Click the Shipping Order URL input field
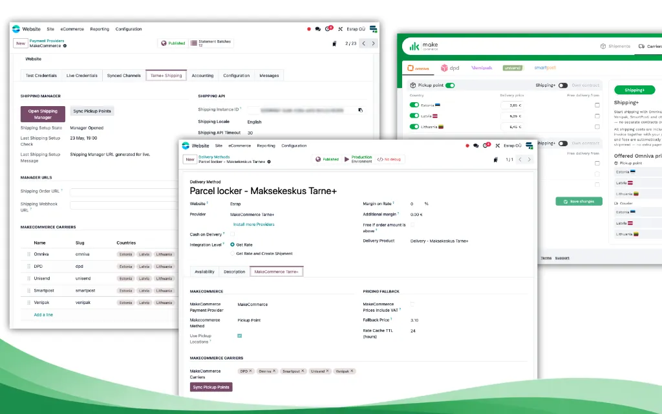662x414 pixels. pyautogui.click(x=124, y=192)
